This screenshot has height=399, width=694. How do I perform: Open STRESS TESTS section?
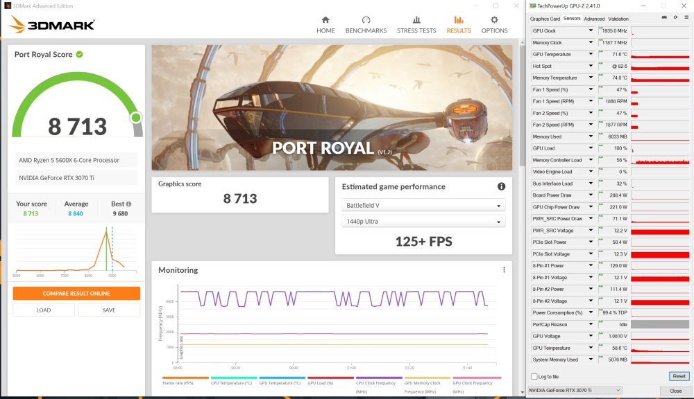point(416,24)
